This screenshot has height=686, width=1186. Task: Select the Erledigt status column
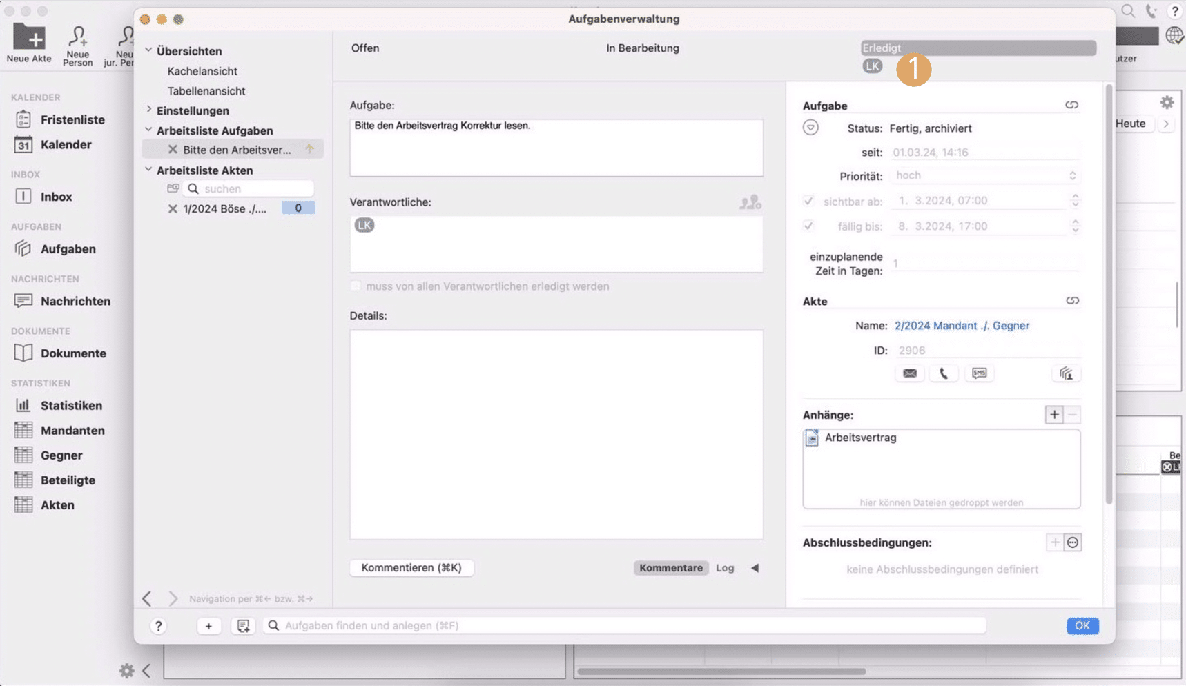pyautogui.click(x=978, y=48)
